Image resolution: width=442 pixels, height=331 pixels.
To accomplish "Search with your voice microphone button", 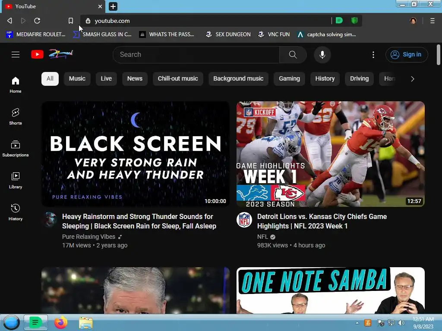I will click(x=322, y=55).
